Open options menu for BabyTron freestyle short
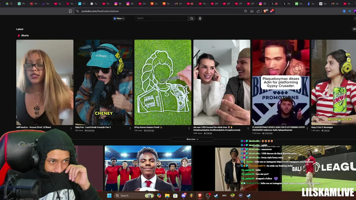Image resolution: width=356 pixels, height=200 pixels. tap(130, 128)
